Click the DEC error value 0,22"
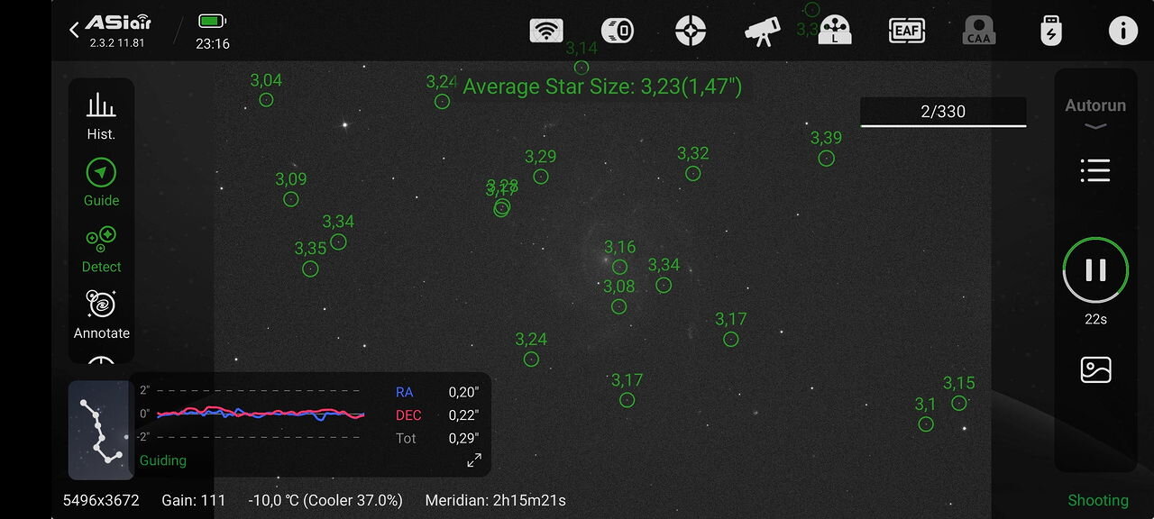Viewport: 1154px width, 519px height. click(x=463, y=415)
